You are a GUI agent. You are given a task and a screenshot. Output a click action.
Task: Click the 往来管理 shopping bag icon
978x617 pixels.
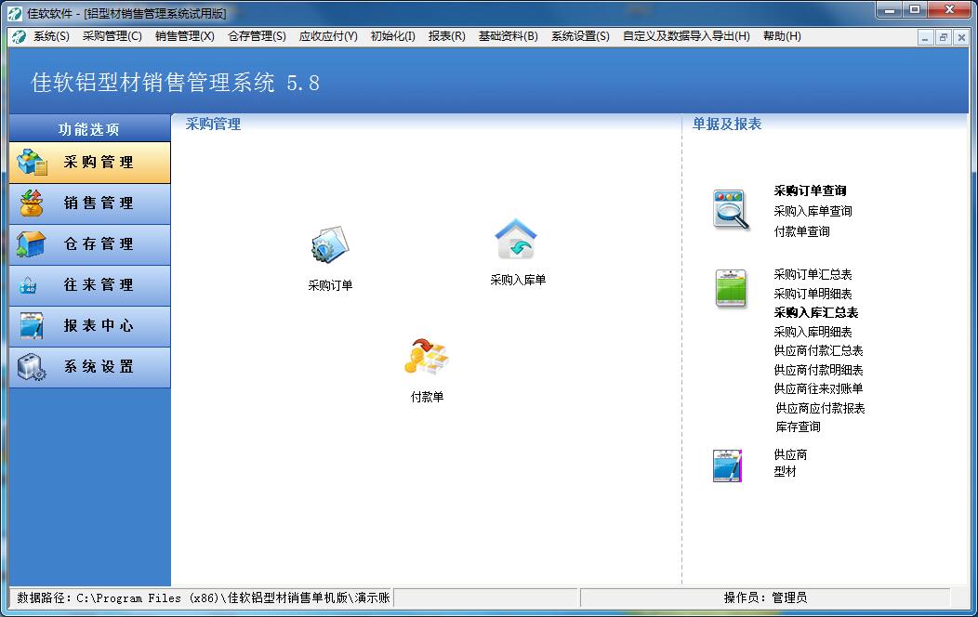coord(28,285)
